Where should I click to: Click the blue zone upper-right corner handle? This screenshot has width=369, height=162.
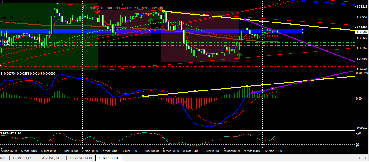tap(303, 29)
